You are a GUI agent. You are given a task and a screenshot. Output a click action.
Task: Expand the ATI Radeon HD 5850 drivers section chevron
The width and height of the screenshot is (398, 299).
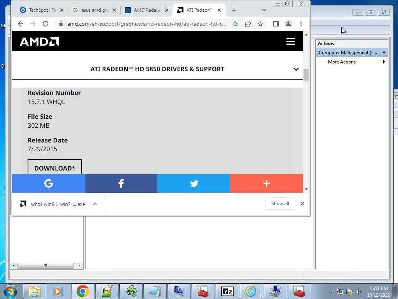tap(296, 69)
